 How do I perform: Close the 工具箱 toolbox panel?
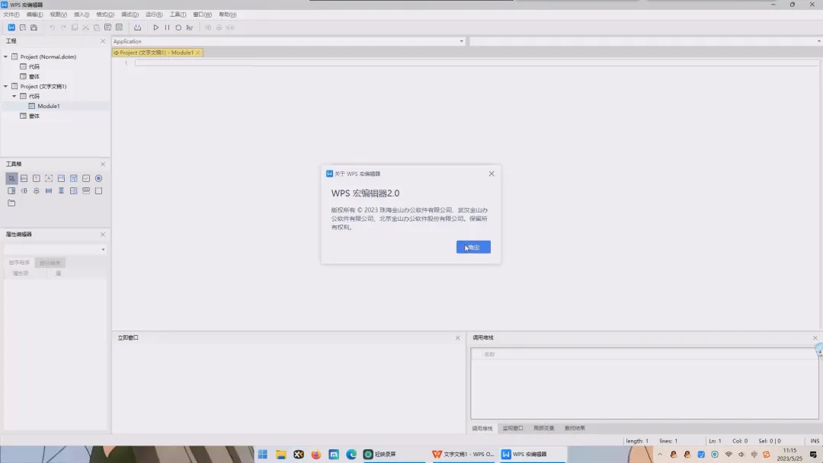pos(103,164)
